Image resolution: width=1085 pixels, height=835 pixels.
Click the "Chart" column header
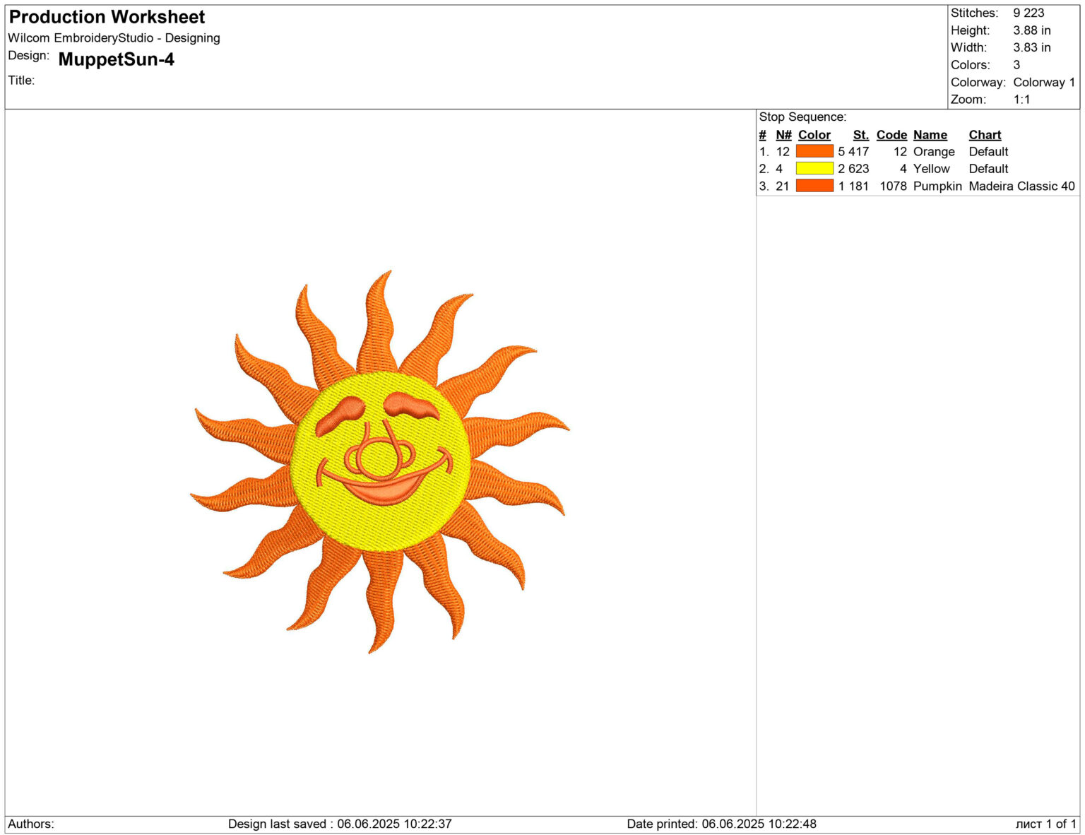point(985,134)
